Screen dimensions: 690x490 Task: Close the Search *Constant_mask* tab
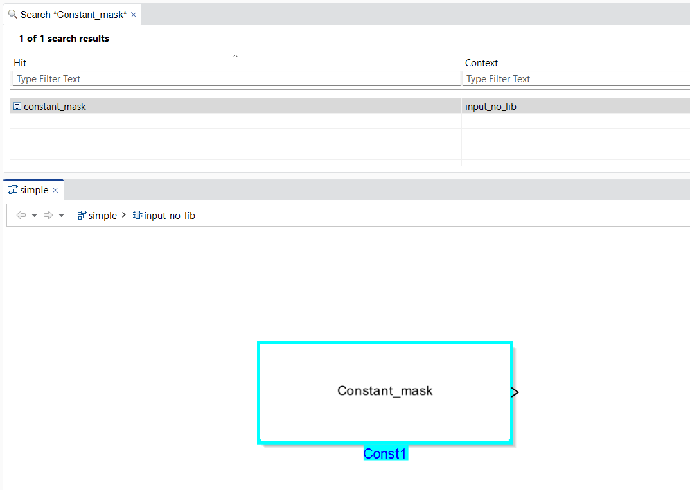(134, 15)
